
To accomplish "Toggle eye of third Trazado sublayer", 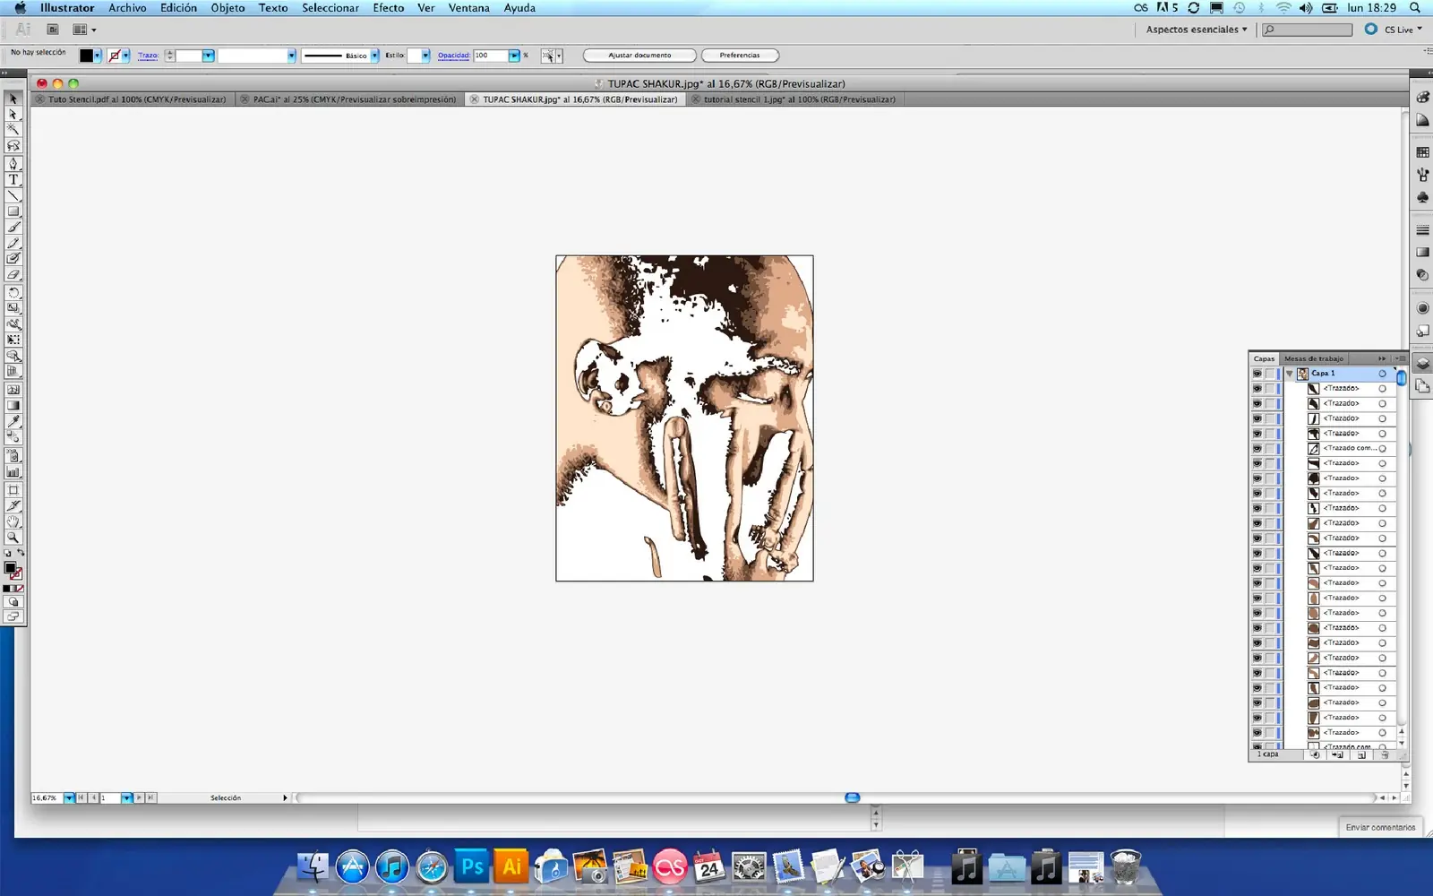I will [x=1257, y=418].
